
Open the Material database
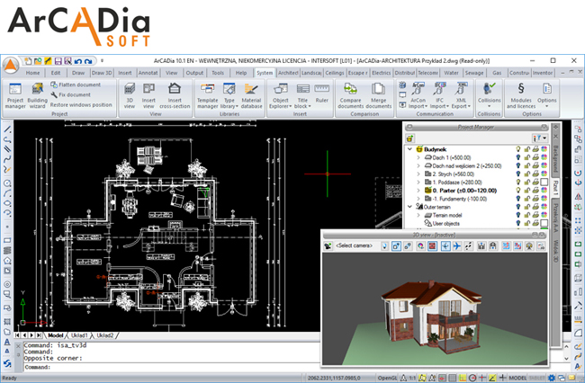251,95
